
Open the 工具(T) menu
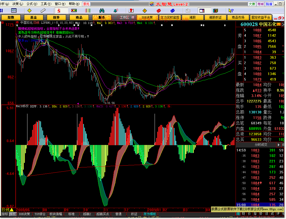pos(46,4)
